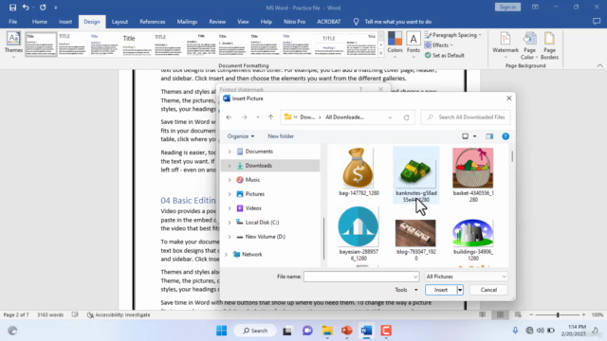The height and width of the screenshot is (341, 607).
Task: Click Set as Default in the ribbon
Action: coord(445,55)
